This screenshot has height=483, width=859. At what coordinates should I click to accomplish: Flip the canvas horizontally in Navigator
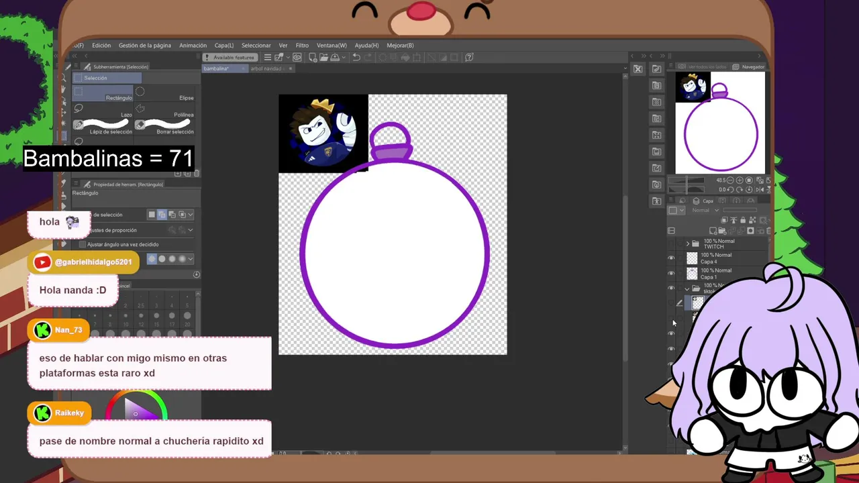[760, 190]
